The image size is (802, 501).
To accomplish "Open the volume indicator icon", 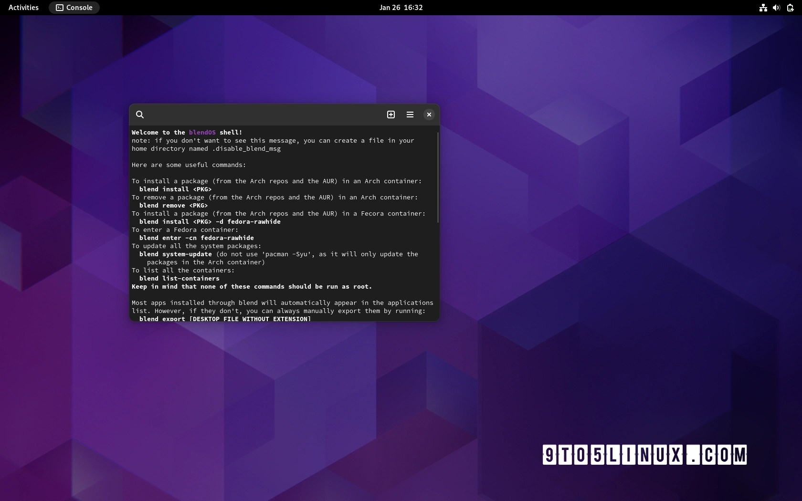I will tap(777, 8).
